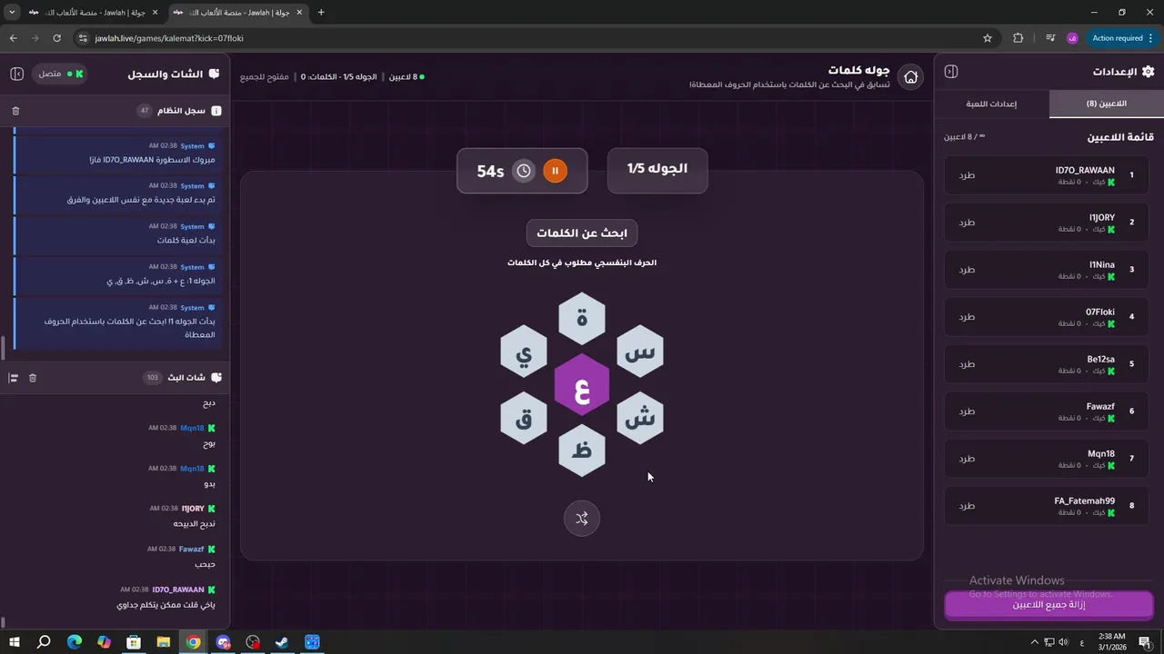This screenshot has width=1164, height=654.
Task: Pick the letter س hexagon
Action: (640, 352)
